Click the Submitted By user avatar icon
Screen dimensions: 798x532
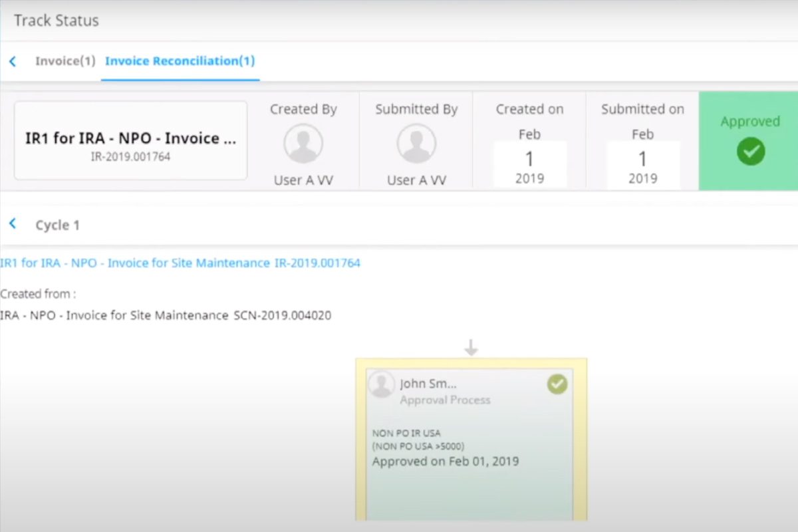[416, 142]
